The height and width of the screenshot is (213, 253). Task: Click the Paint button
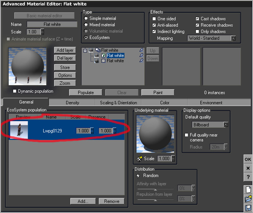click(158, 93)
